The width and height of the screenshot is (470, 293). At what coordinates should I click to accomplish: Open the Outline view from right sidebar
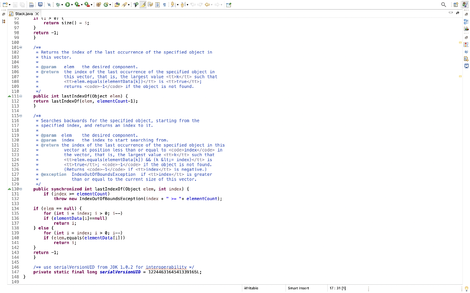[x=466, y=22]
